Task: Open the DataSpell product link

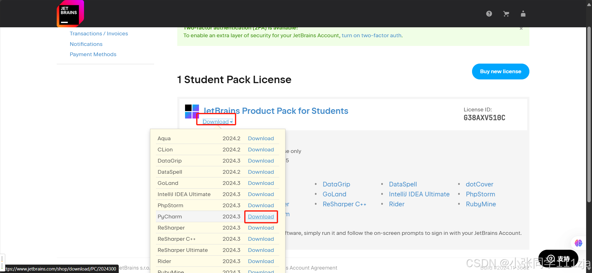Action: (x=403, y=184)
